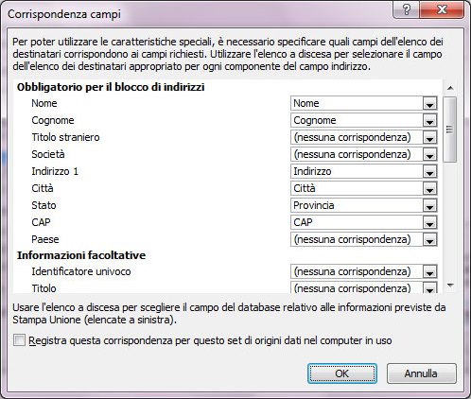Expand the CAP field dropdown
This screenshot has height=399, width=471.
click(x=429, y=223)
